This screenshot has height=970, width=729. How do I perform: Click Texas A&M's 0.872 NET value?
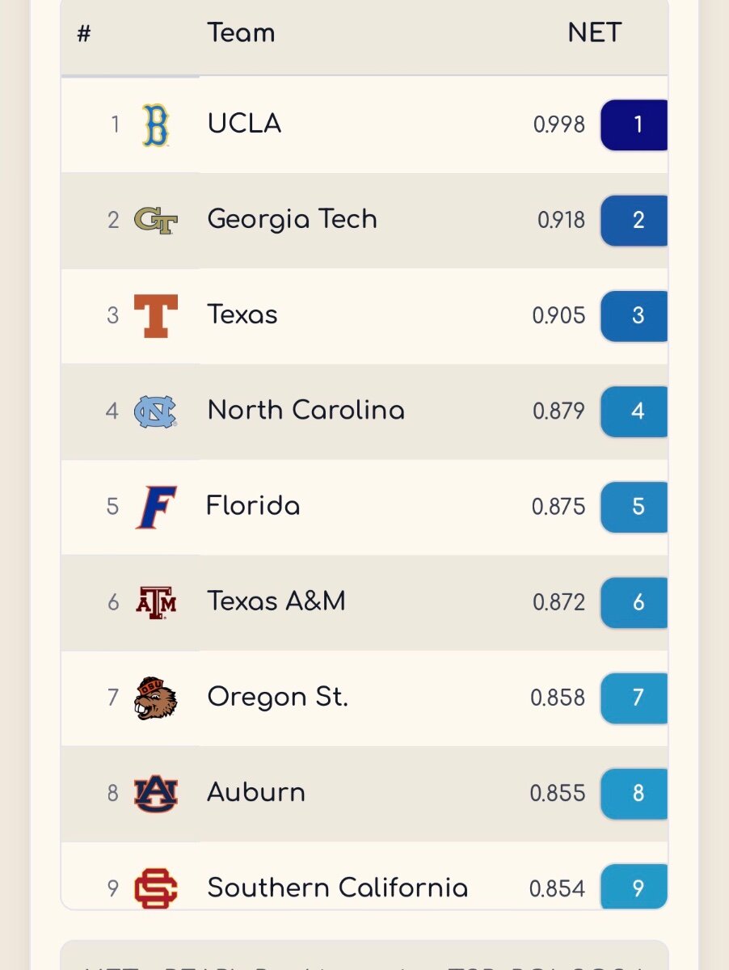tap(558, 602)
